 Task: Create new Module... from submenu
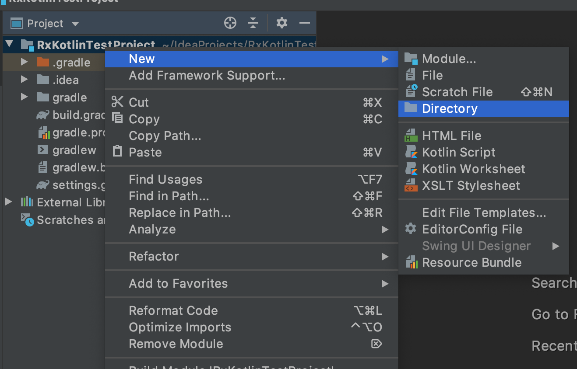[484, 59]
